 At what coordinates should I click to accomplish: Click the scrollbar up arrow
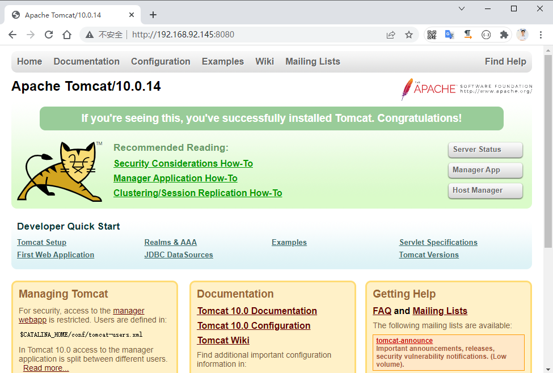click(x=548, y=50)
